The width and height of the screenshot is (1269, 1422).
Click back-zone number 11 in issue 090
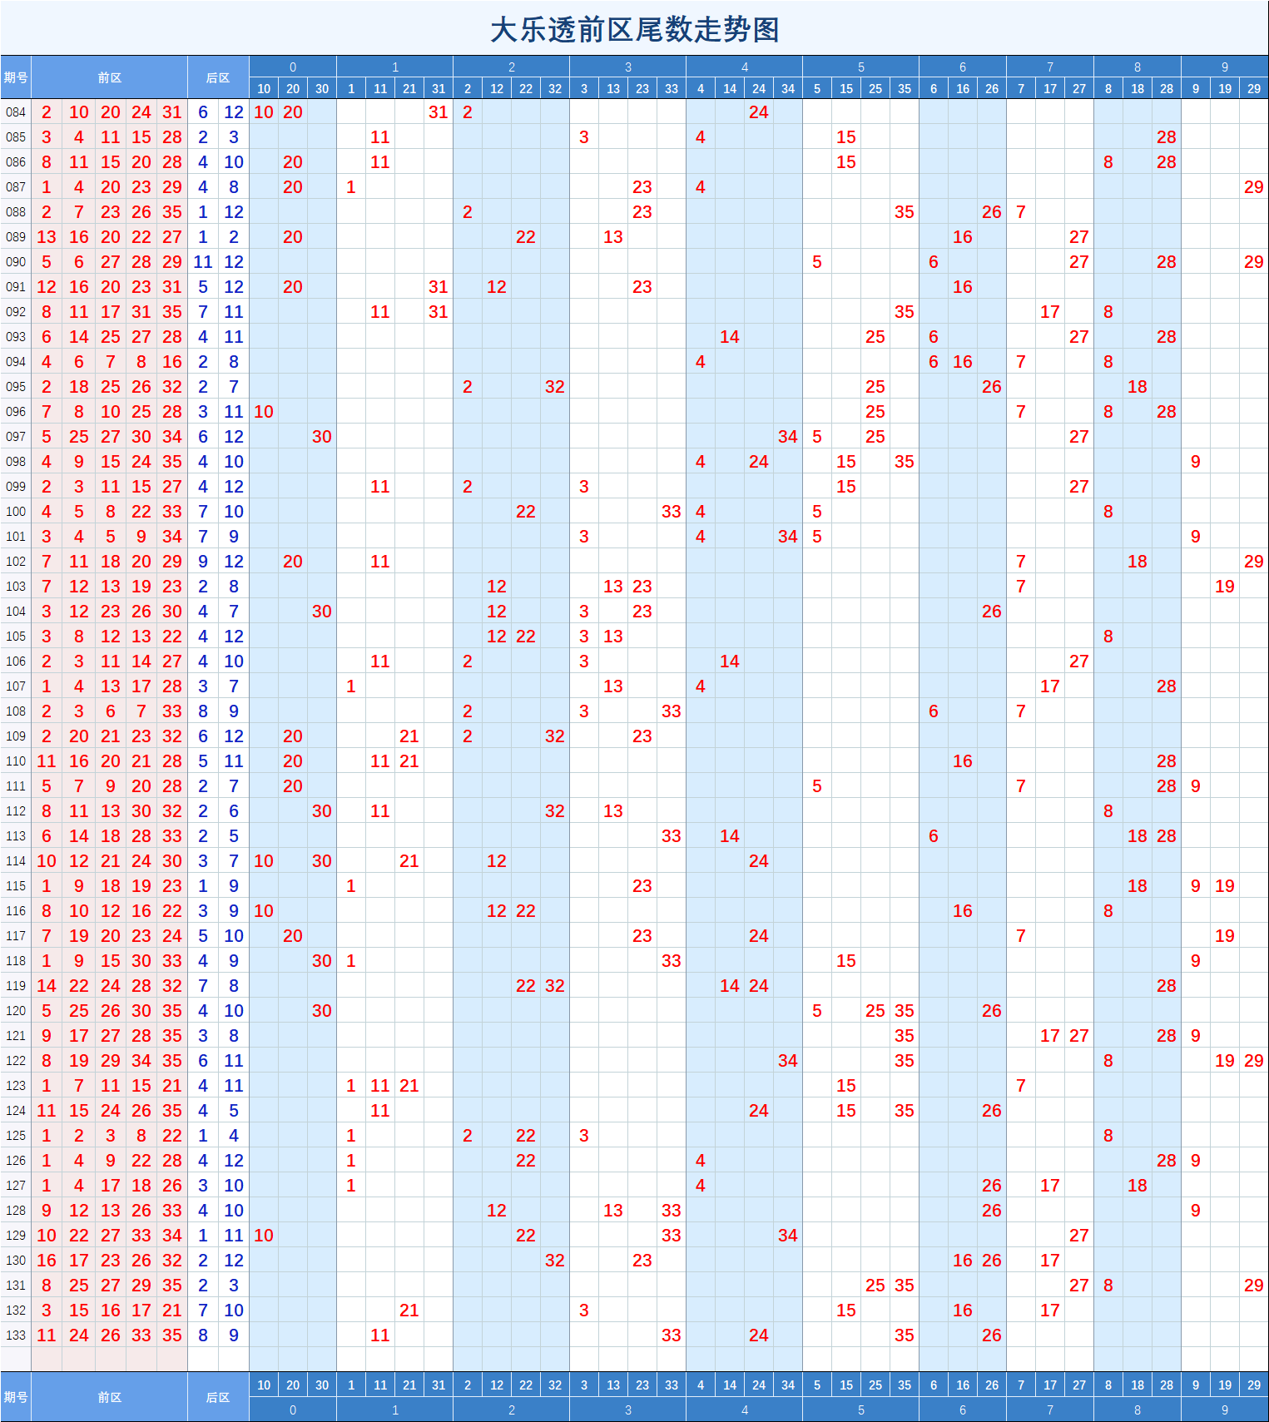tap(203, 262)
